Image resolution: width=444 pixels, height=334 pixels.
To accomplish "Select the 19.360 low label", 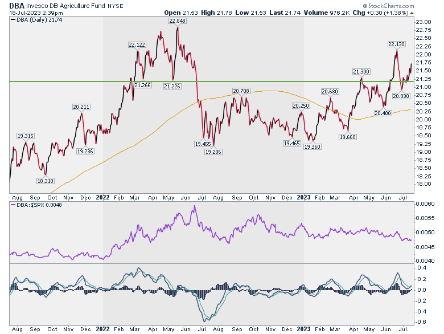I will tap(312, 146).
